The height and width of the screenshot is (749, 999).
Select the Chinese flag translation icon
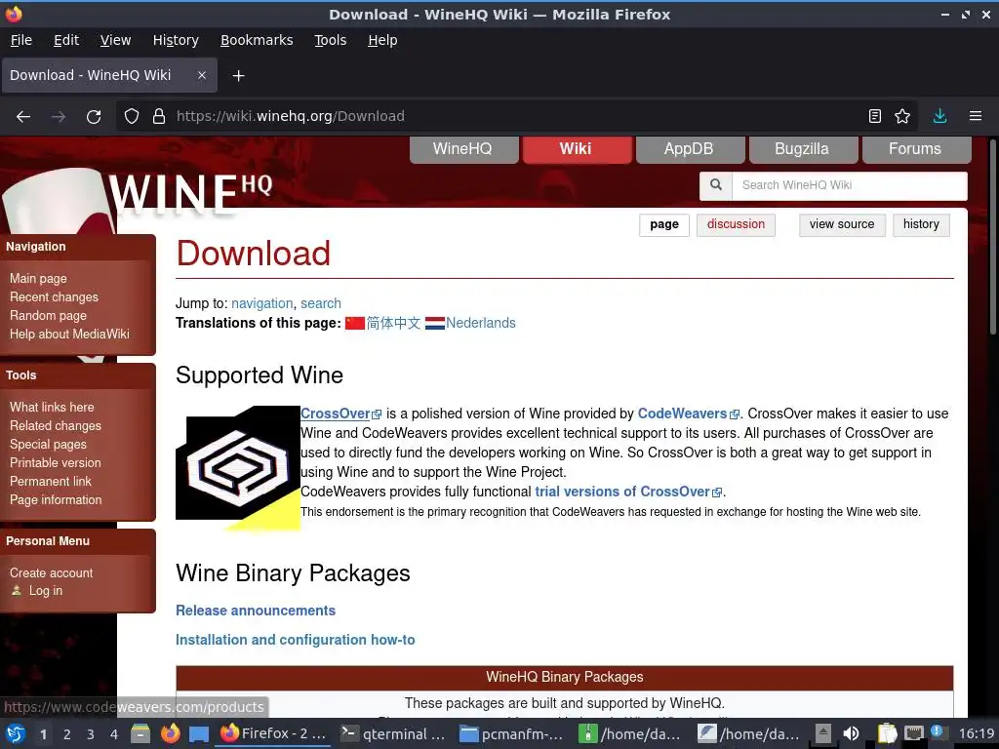pos(355,323)
